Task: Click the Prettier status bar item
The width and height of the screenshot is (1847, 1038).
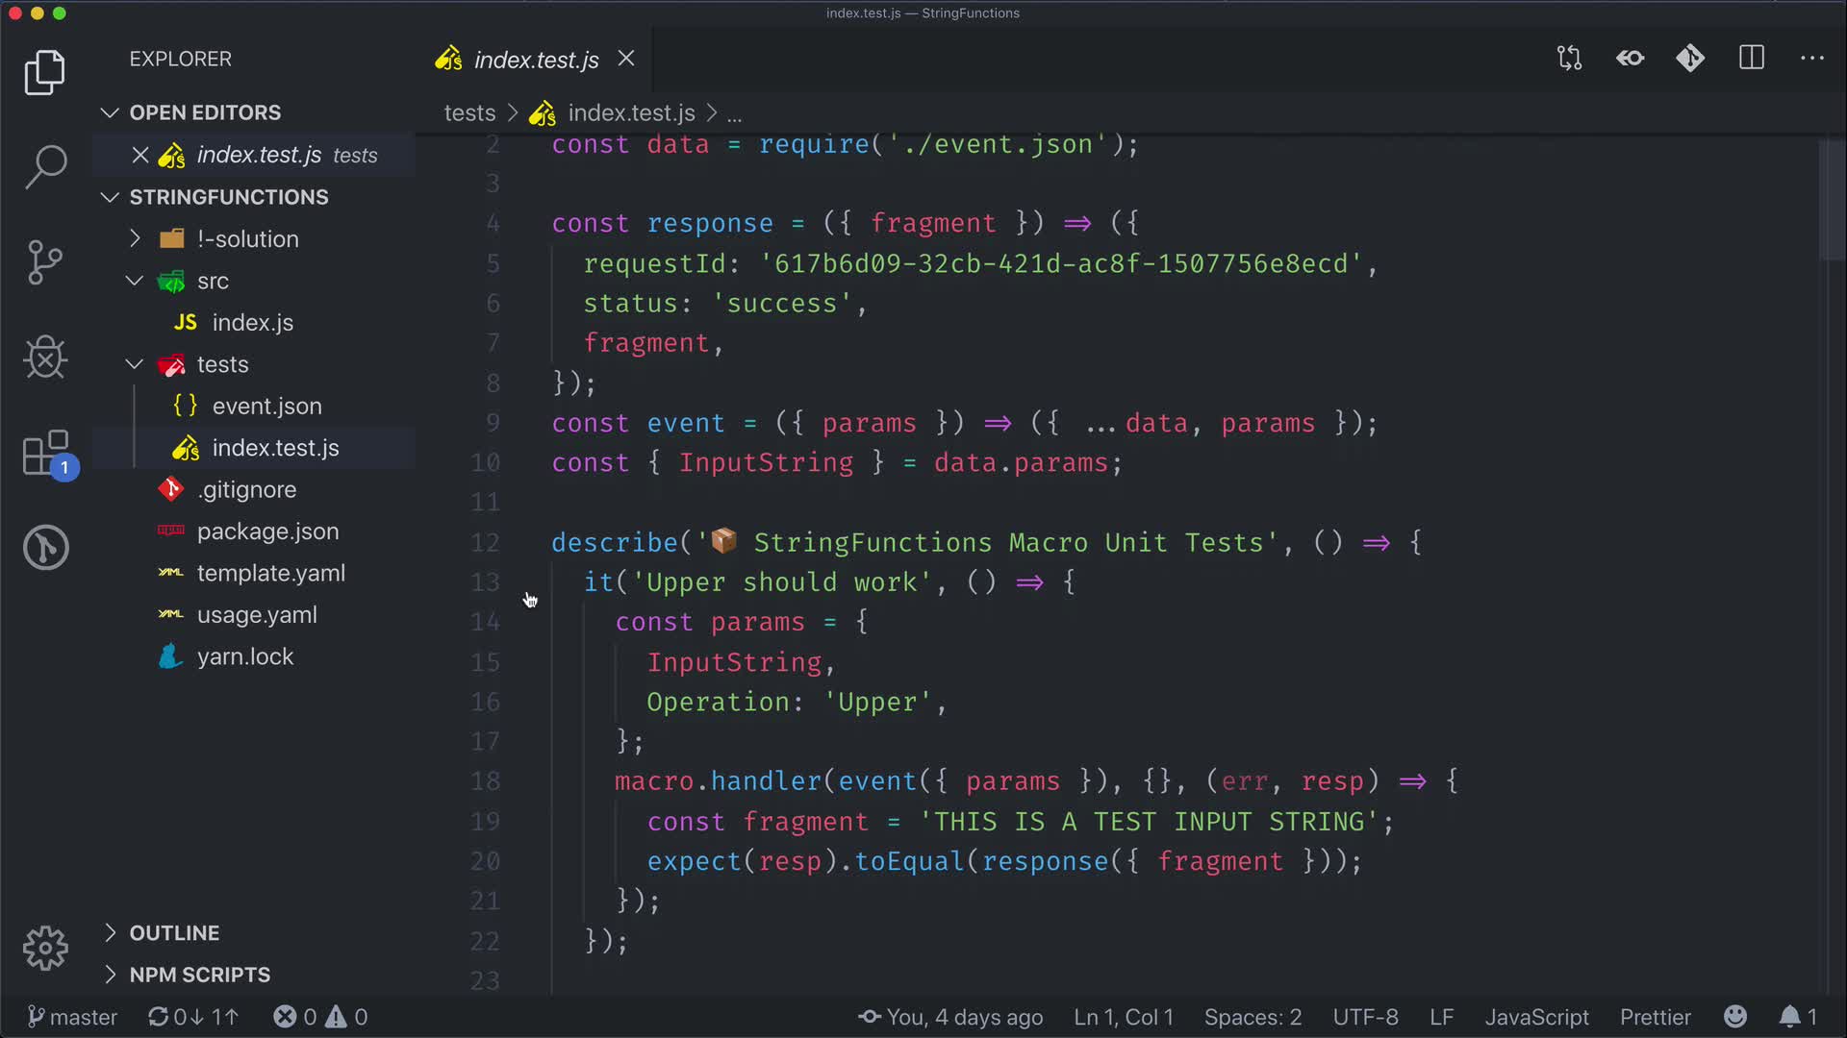Action: point(1655,1017)
